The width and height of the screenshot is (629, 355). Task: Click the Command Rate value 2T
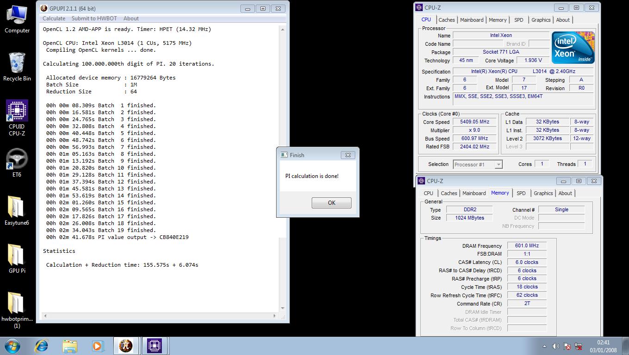tap(527, 304)
